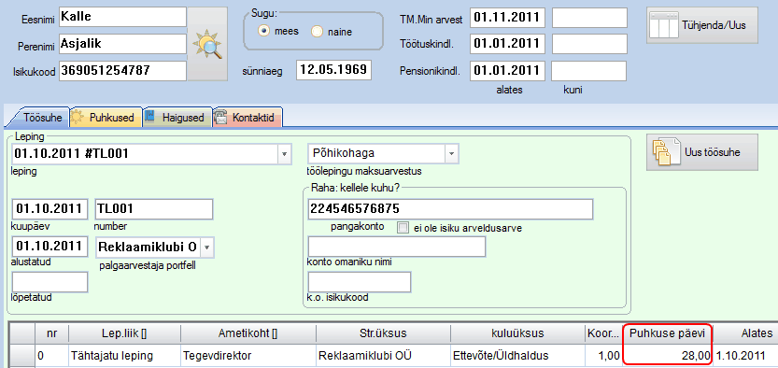Screen dimensions: 778x368
Task: Click the Eesnimi field with Kalle
Action: click(122, 17)
